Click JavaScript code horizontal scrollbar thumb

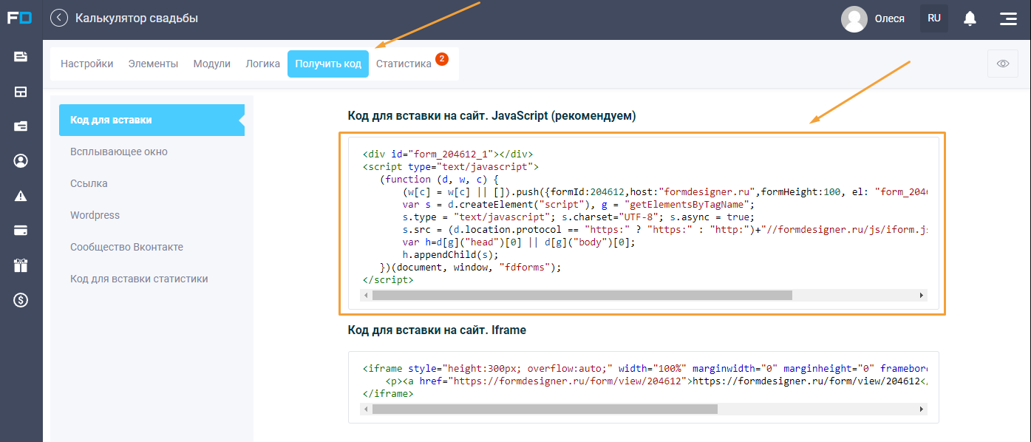(x=582, y=295)
